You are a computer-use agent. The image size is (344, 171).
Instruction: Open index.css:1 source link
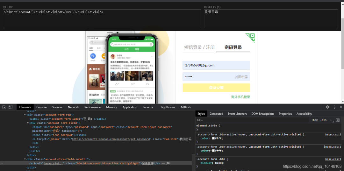tap(332, 147)
